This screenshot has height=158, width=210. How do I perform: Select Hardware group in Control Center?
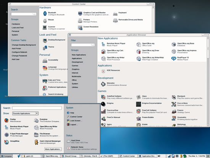click(16, 24)
